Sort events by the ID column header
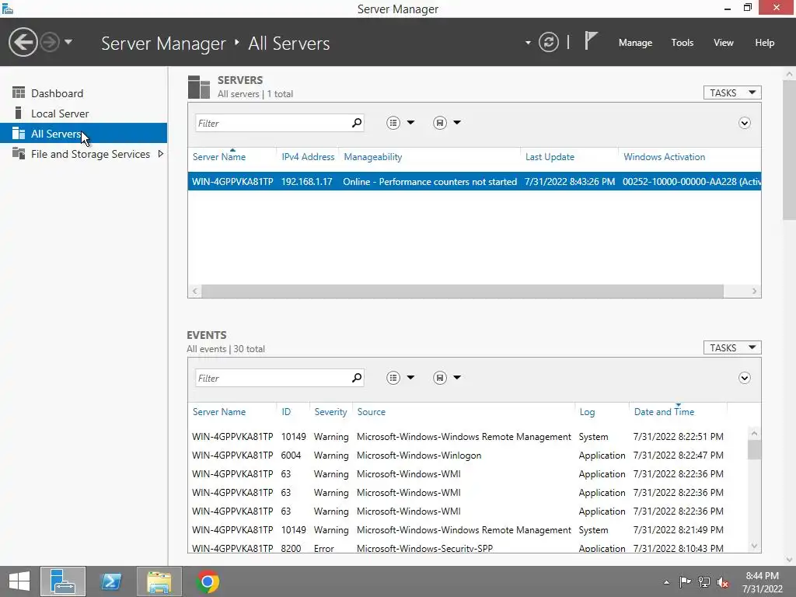 click(286, 412)
